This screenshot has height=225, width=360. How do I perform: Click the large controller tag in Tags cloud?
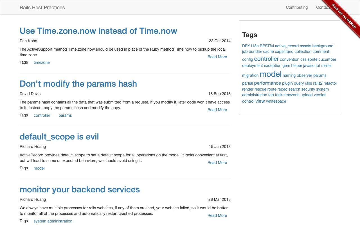266,59
